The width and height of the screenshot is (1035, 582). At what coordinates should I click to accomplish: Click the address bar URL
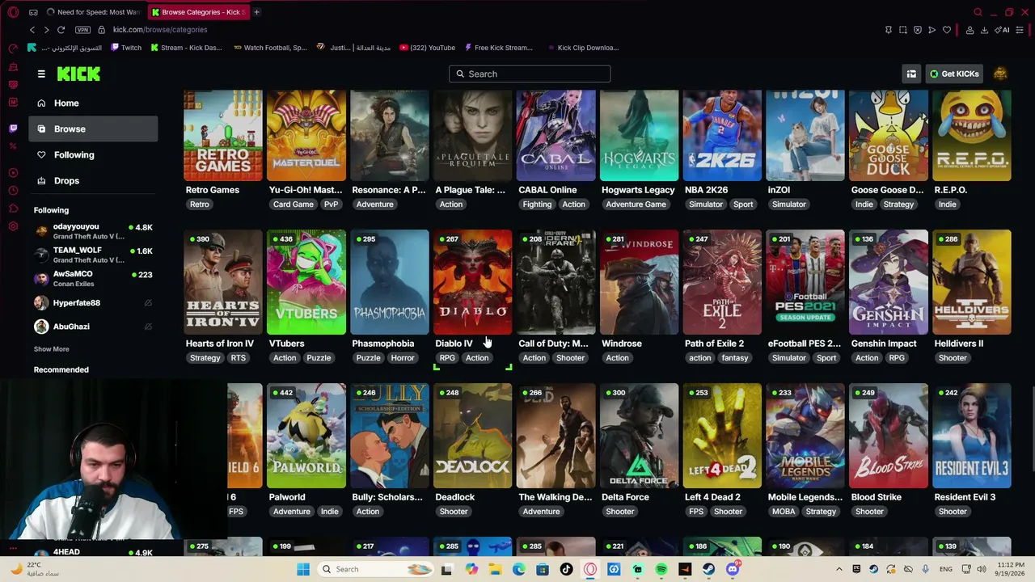tap(160, 30)
